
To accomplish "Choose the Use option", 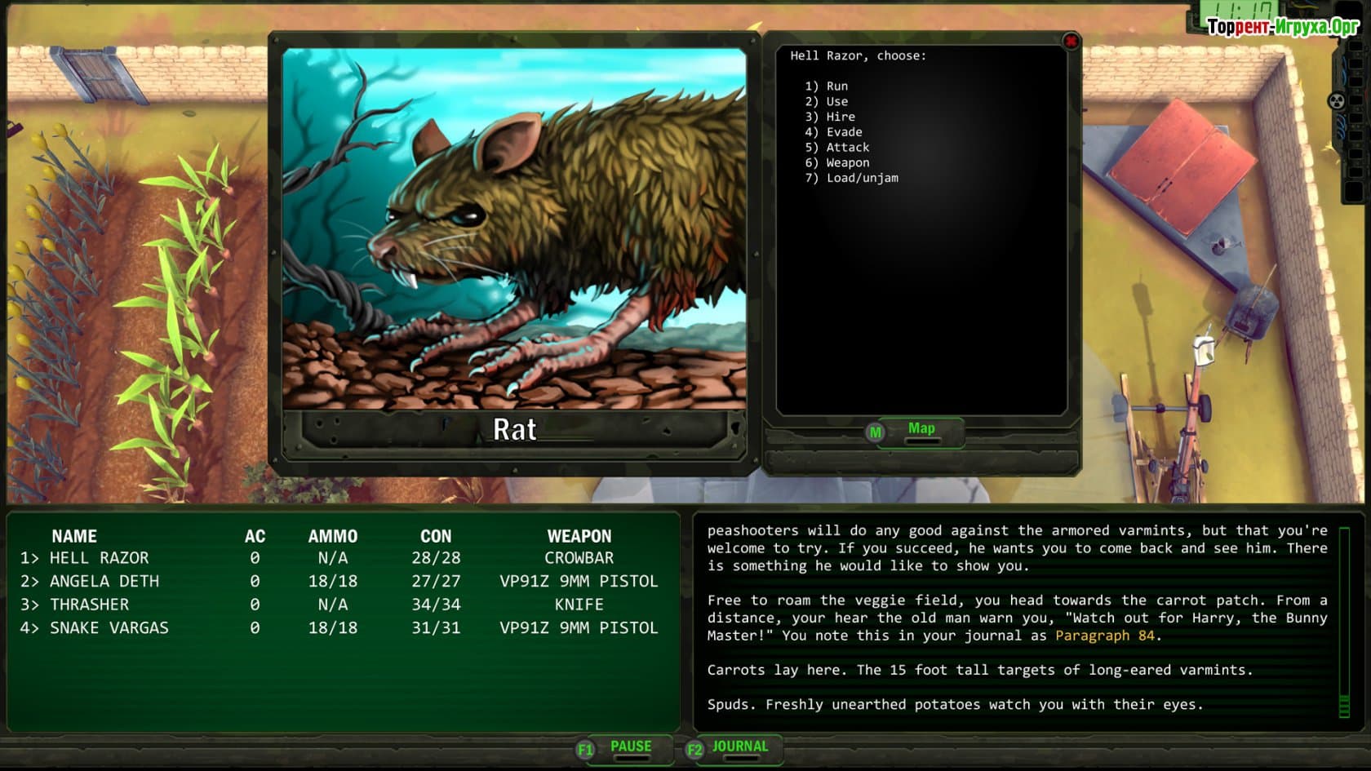I will click(836, 102).
